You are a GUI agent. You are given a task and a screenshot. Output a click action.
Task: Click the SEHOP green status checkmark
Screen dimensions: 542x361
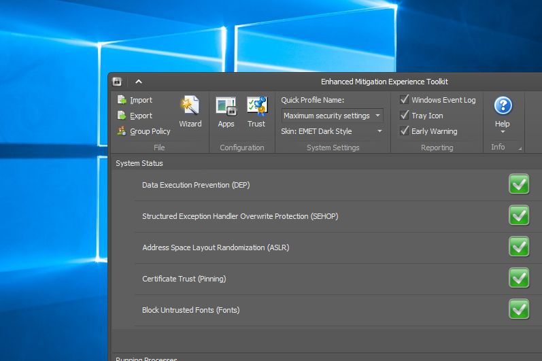pyautogui.click(x=519, y=216)
